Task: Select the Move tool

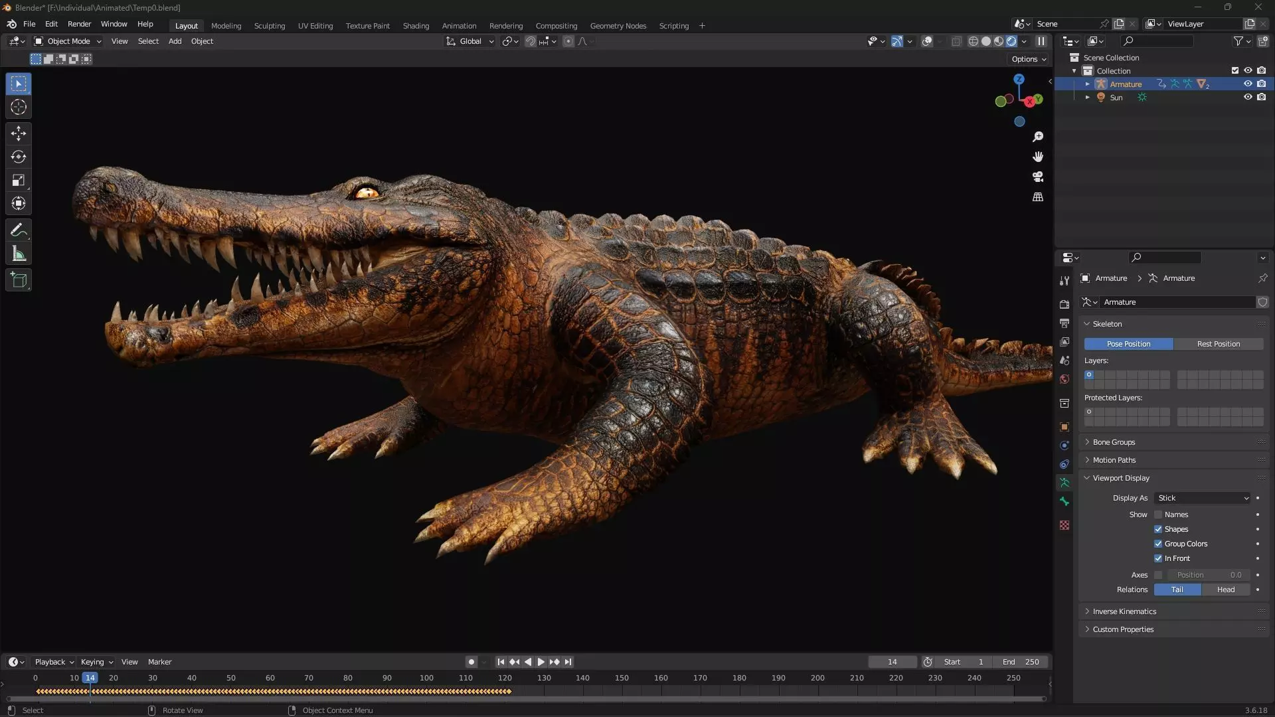Action: (19, 133)
